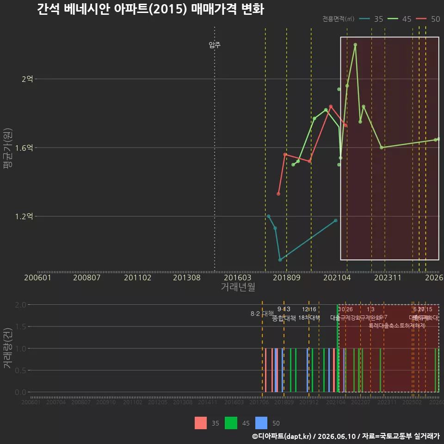Click the 1.6억 y-axis label

[24, 148]
